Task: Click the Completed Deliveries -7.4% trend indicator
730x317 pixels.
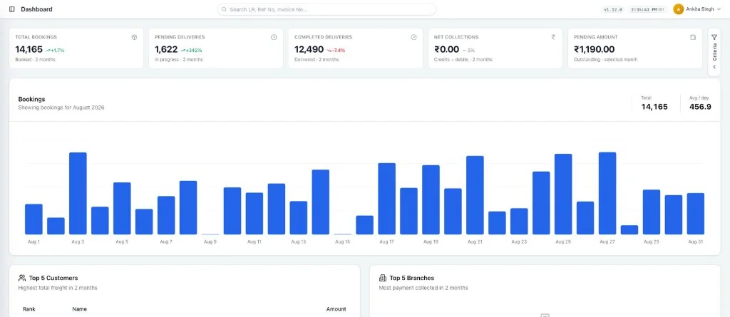Action: pyautogui.click(x=336, y=50)
